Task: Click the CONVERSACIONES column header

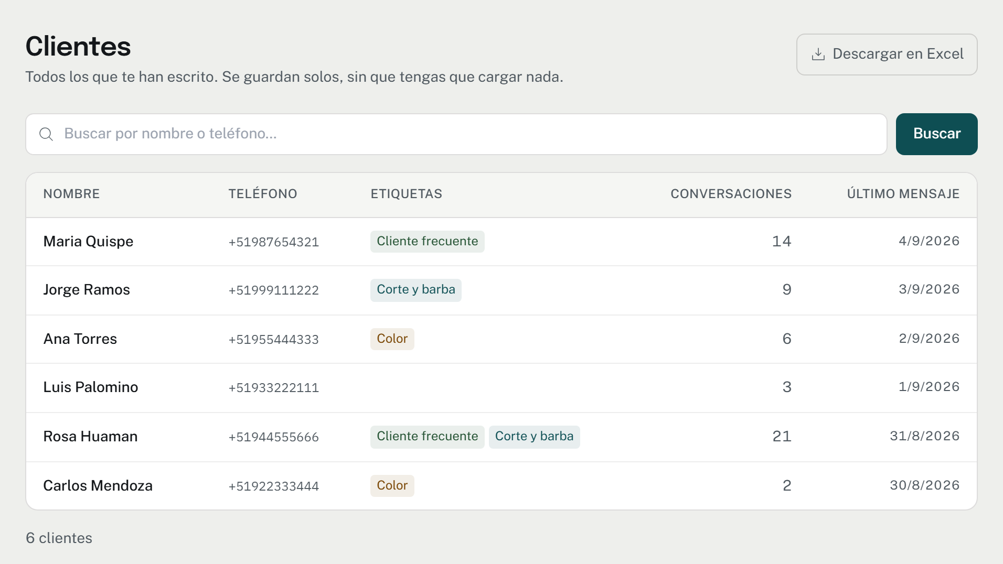Action: [731, 194]
